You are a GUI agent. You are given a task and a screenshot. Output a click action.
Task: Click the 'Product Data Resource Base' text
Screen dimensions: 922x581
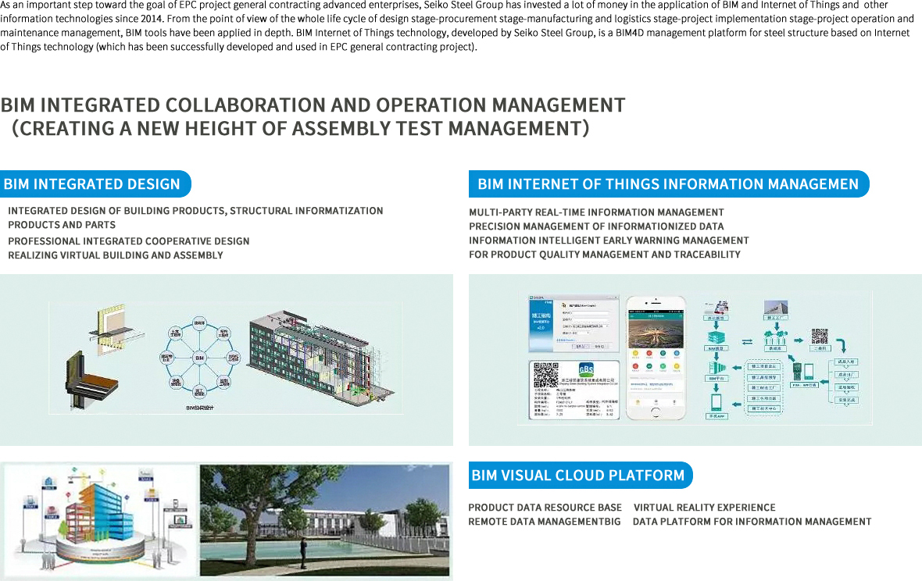tap(545, 508)
